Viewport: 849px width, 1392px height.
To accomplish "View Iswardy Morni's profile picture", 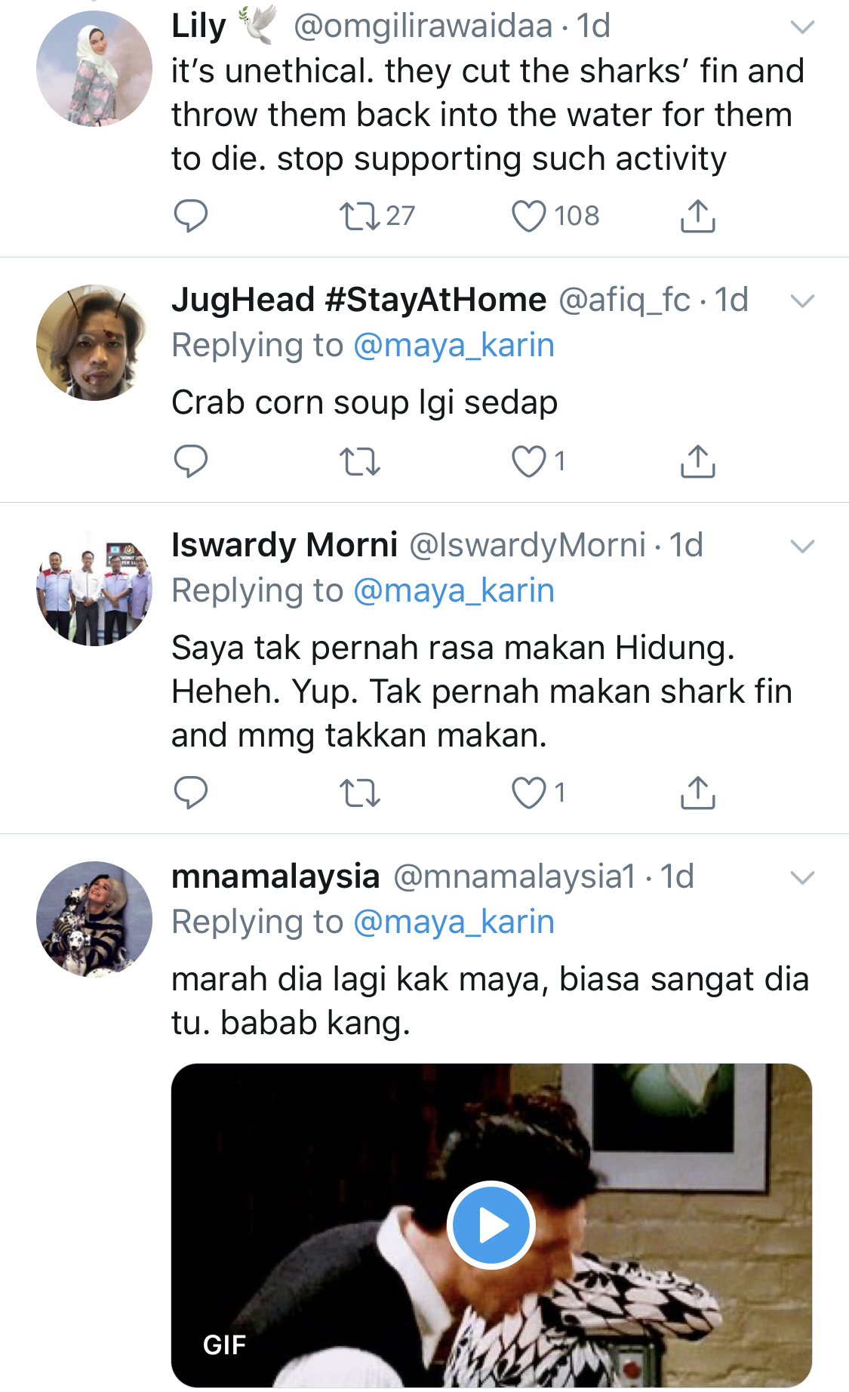I will pos(94,588).
